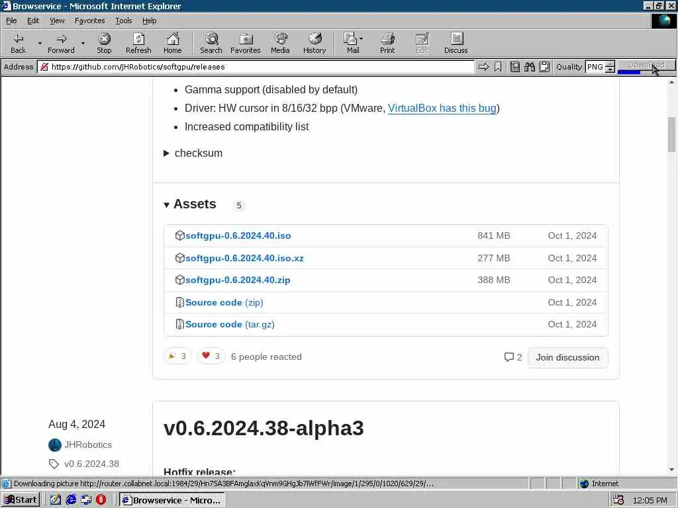This screenshot has width=678, height=508.
Task: Change the Quality PNG stepper
Action: [x=610, y=67]
